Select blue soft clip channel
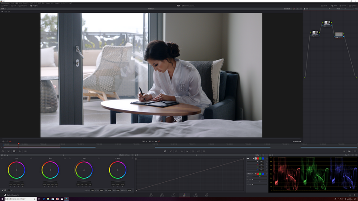 [x=263, y=174]
